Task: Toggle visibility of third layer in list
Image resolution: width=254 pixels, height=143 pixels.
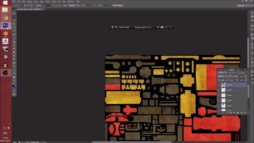Action: [x=219, y=95]
